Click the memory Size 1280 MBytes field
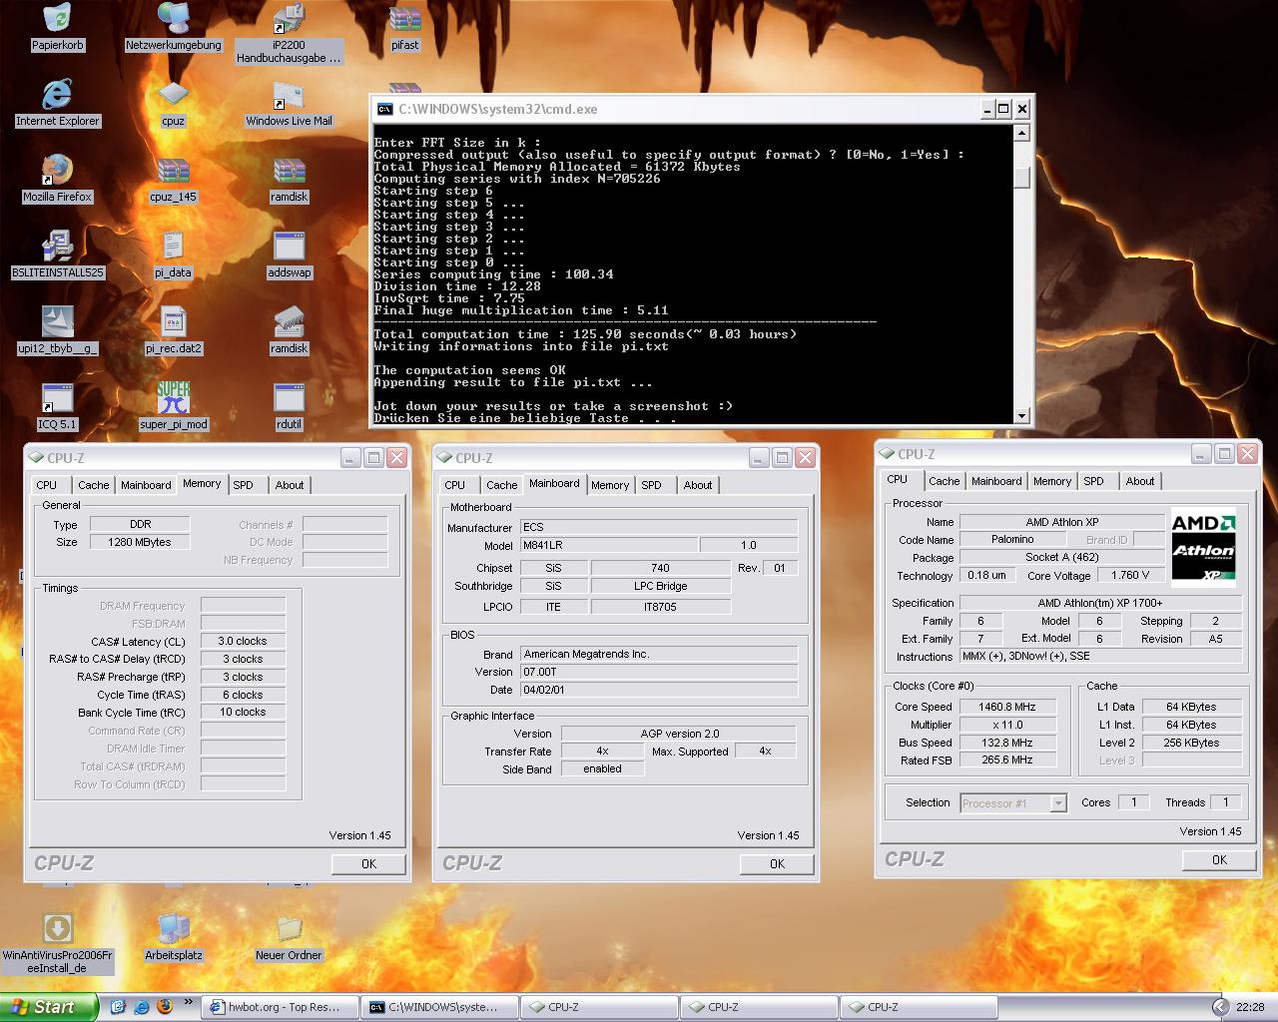The width and height of the screenshot is (1278, 1022). (x=140, y=542)
